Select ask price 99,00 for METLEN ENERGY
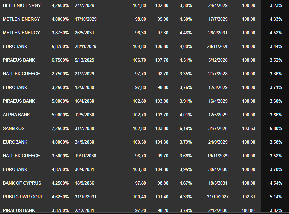The width and height of the screenshot is (289, 214). click(x=163, y=19)
